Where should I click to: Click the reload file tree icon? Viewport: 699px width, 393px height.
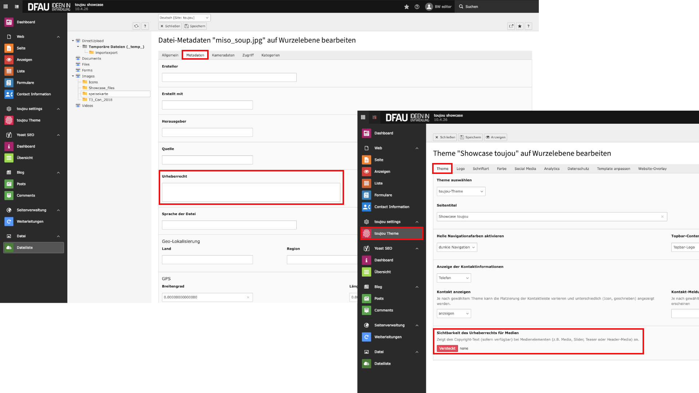[136, 26]
